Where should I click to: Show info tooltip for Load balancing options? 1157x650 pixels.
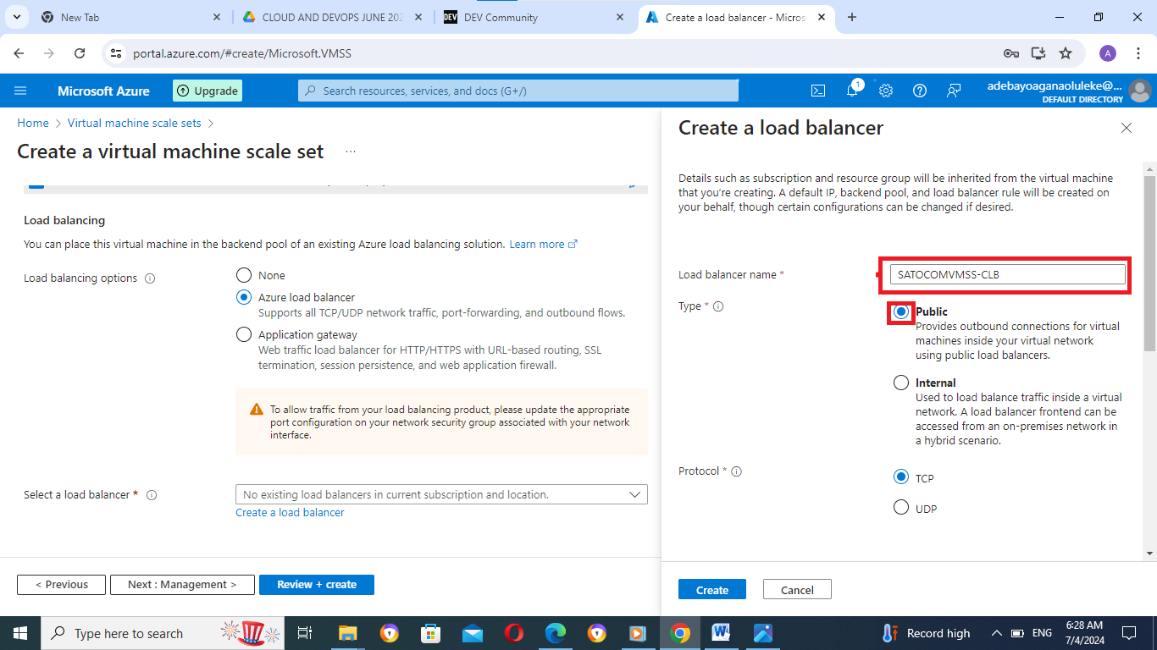pos(150,278)
